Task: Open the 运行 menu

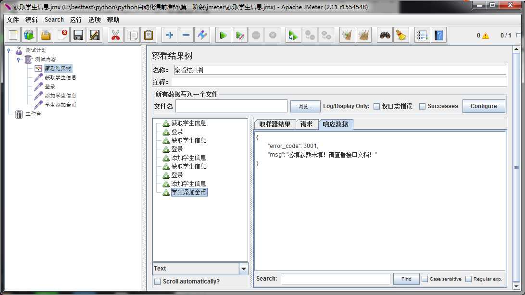Action: (x=75, y=20)
